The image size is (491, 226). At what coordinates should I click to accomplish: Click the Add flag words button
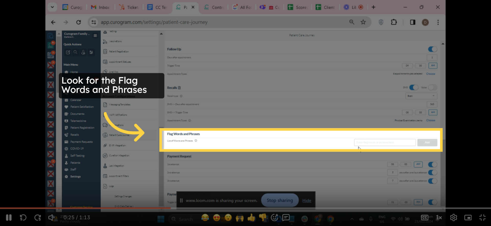pyautogui.click(x=427, y=142)
